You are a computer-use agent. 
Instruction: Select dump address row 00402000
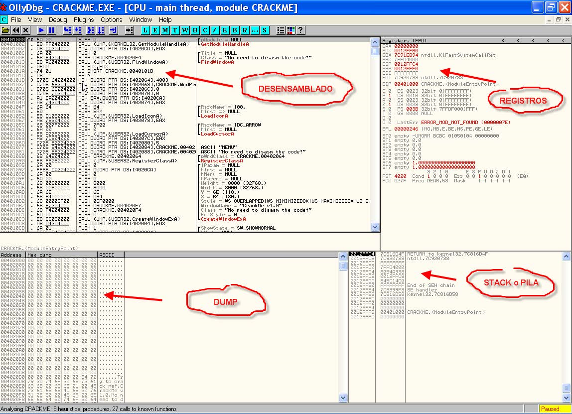point(13,261)
